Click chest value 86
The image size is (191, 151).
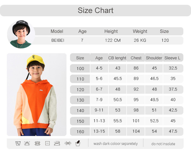coord(136,68)
